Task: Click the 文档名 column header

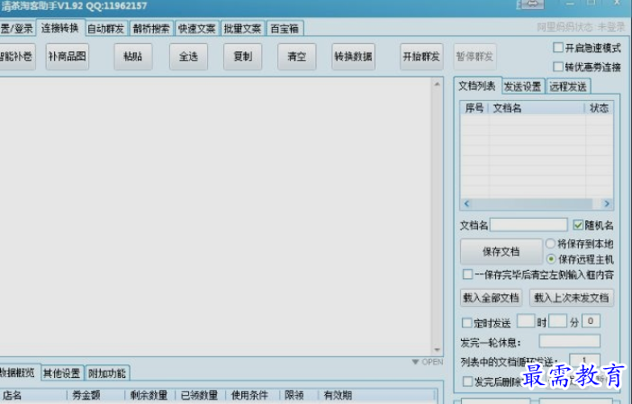Action: tap(536, 108)
